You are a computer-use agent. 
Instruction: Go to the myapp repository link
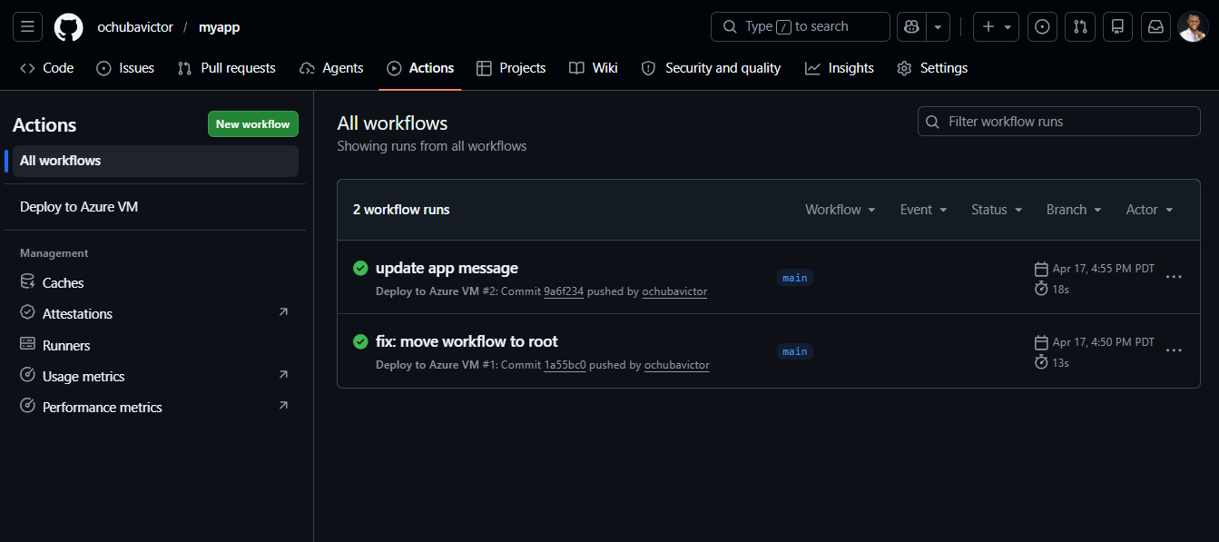[220, 27]
